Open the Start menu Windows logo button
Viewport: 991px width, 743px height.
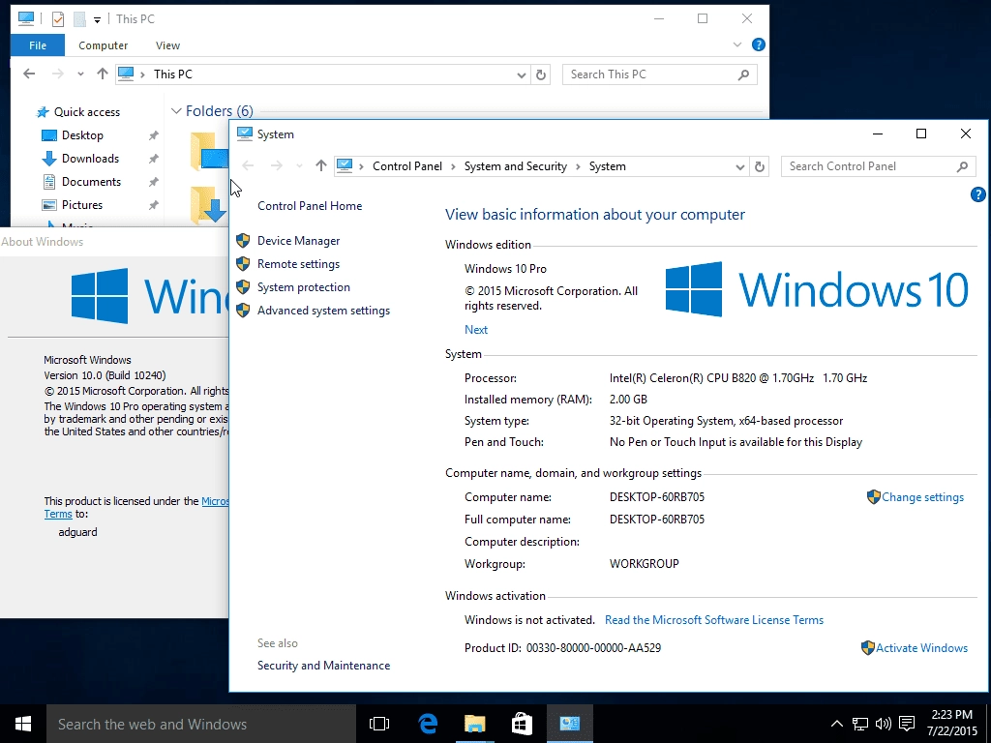click(23, 724)
